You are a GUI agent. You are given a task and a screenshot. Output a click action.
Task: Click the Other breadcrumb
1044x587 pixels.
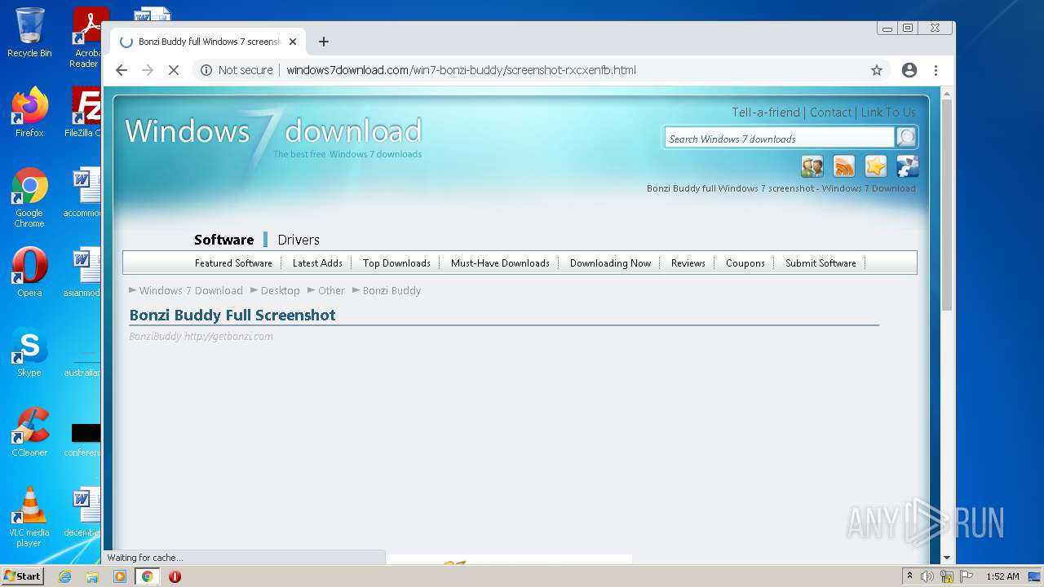pyautogui.click(x=331, y=290)
